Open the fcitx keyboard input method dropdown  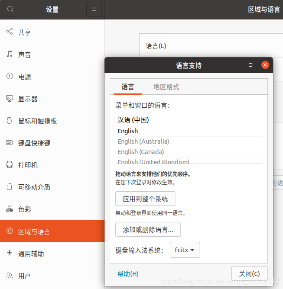[x=184, y=250]
